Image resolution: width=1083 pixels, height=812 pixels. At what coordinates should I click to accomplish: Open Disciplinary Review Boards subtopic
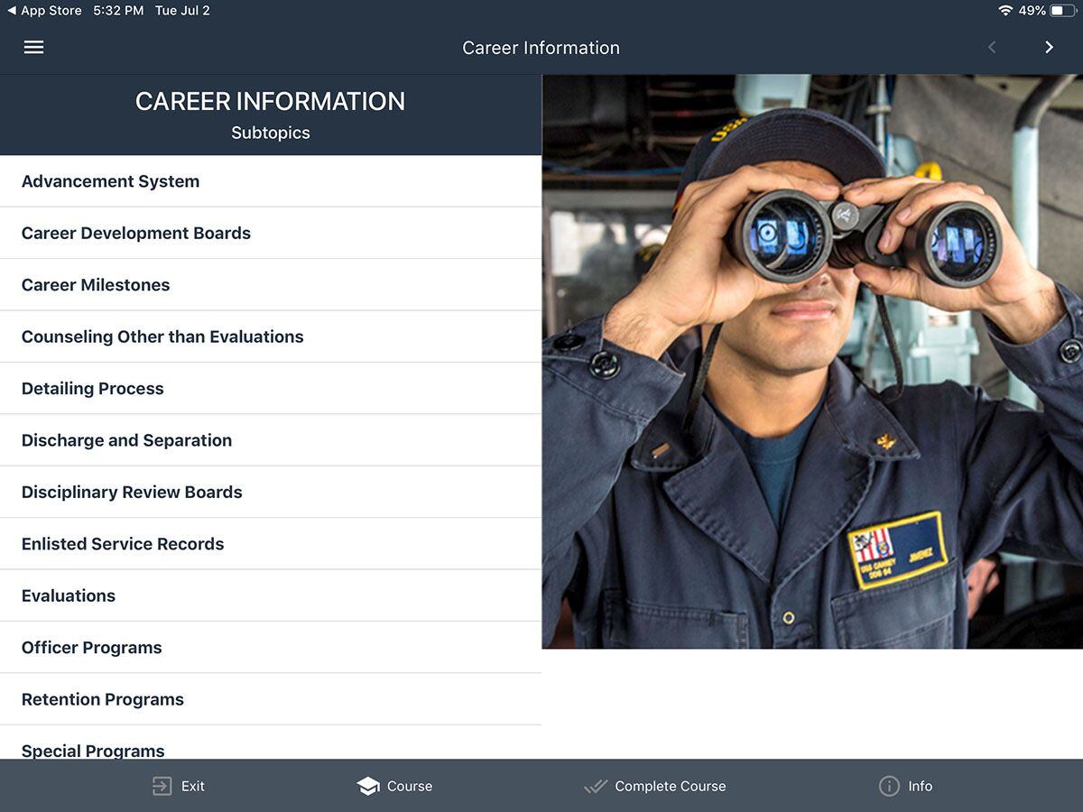click(x=132, y=493)
